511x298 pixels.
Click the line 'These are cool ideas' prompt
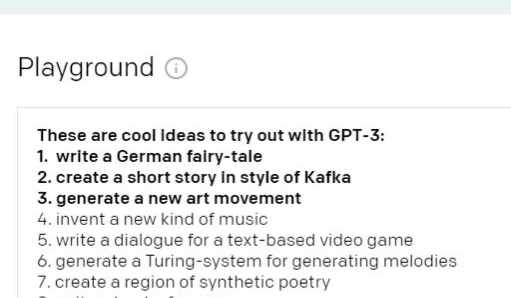pyautogui.click(x=211, y=136)
